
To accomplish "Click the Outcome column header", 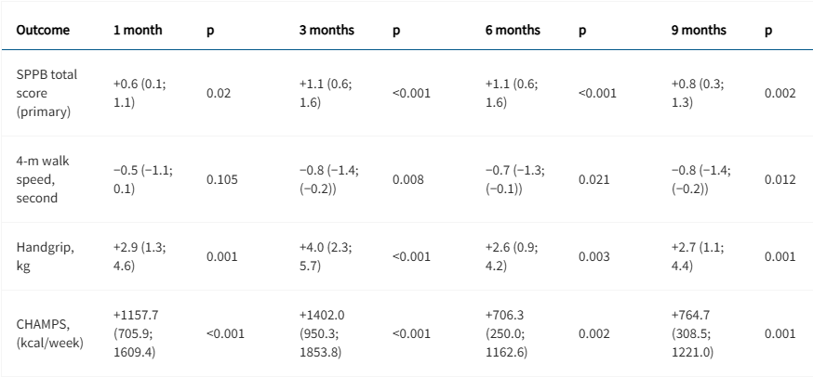I will click(41, 30).
